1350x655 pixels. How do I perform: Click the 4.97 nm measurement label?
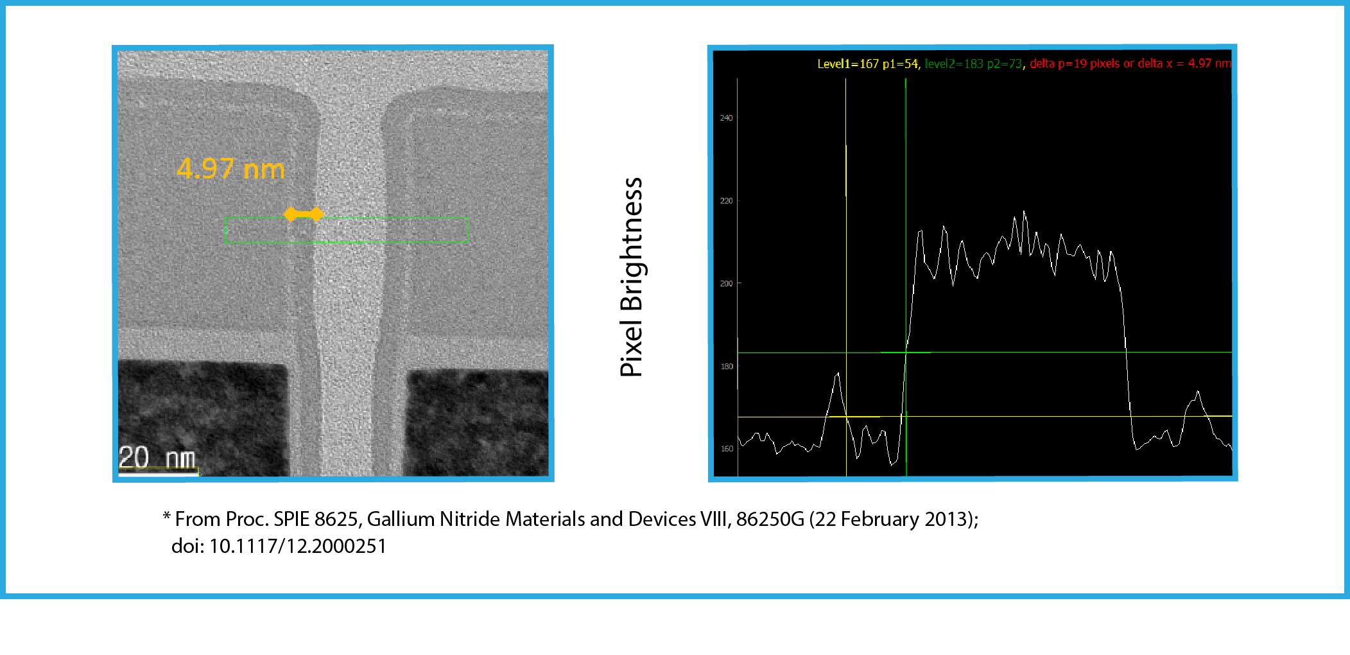tap(230, 169)
